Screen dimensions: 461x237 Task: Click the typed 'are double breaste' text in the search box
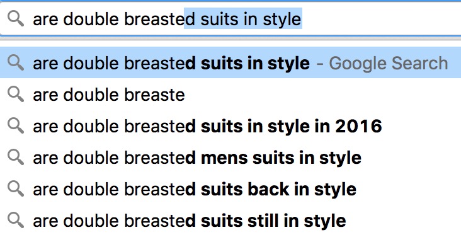point(108,19)
